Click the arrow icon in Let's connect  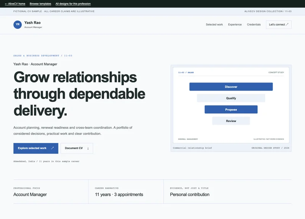287,24
